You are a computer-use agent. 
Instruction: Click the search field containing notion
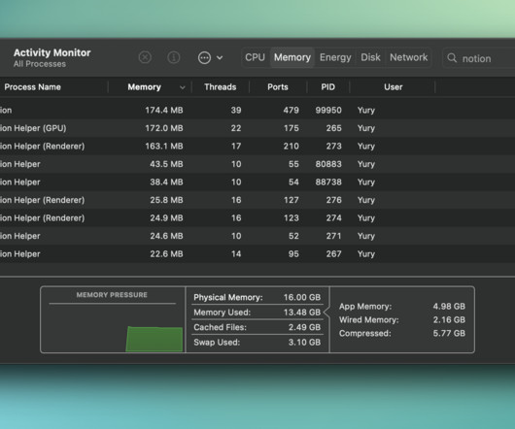[479, 58]
